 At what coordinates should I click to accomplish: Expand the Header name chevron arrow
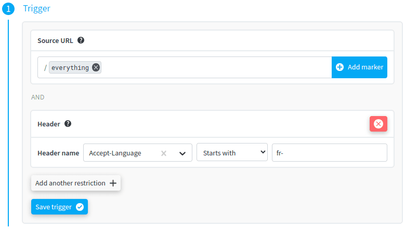182,153
